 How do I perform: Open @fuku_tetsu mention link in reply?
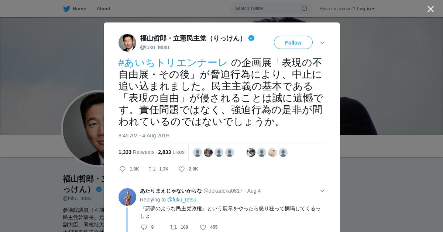pyautogui.click(x=182, y=200)
